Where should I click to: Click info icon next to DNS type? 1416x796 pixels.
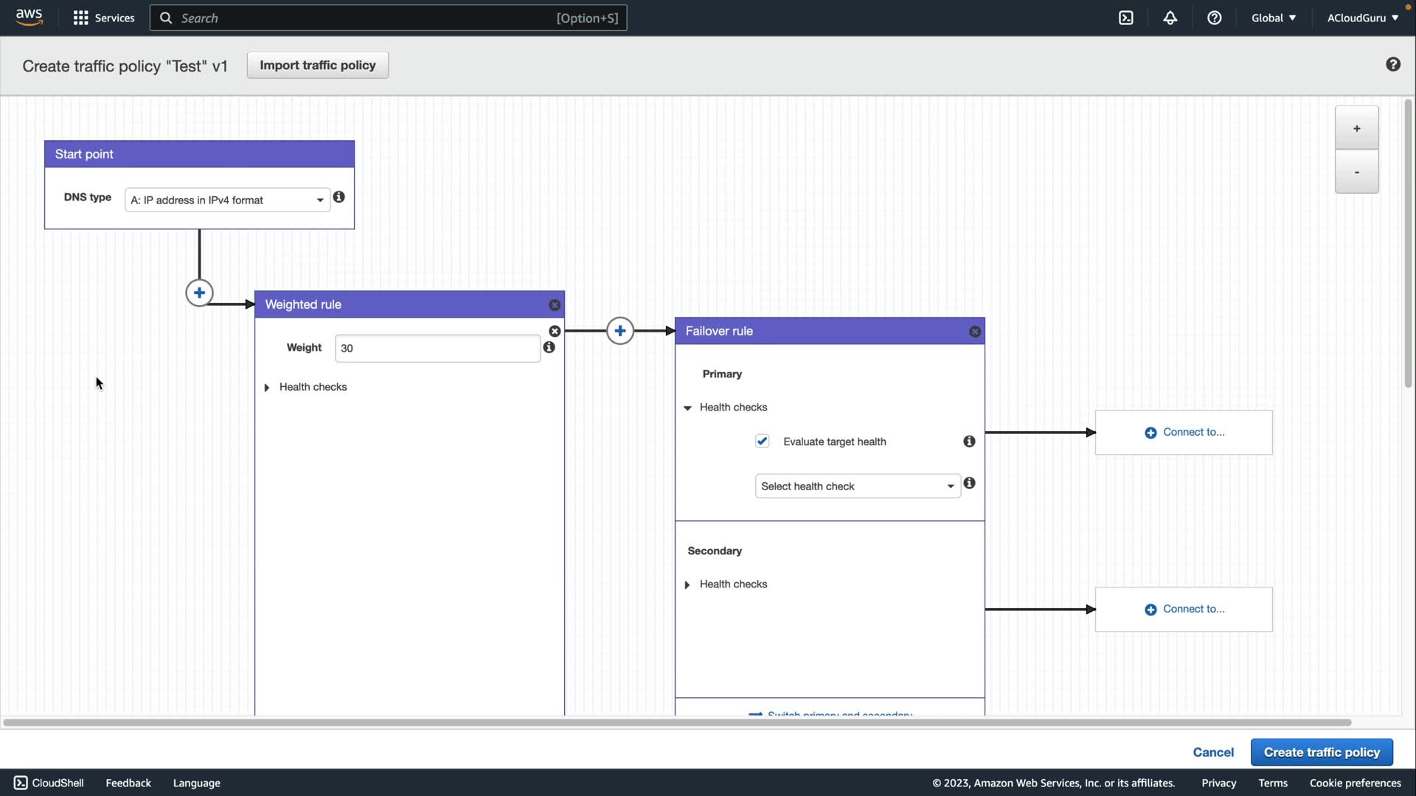click(x=339, y=197)
